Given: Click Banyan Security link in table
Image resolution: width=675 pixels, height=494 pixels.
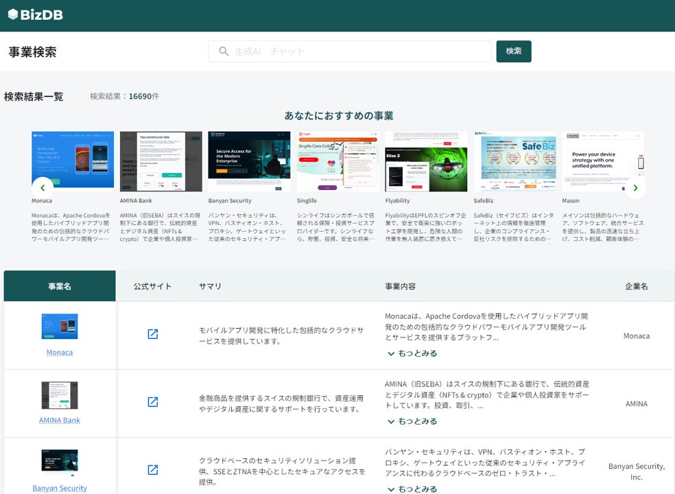Looking at the screenshot, I should pyautogui.click(x=60, y=488).
